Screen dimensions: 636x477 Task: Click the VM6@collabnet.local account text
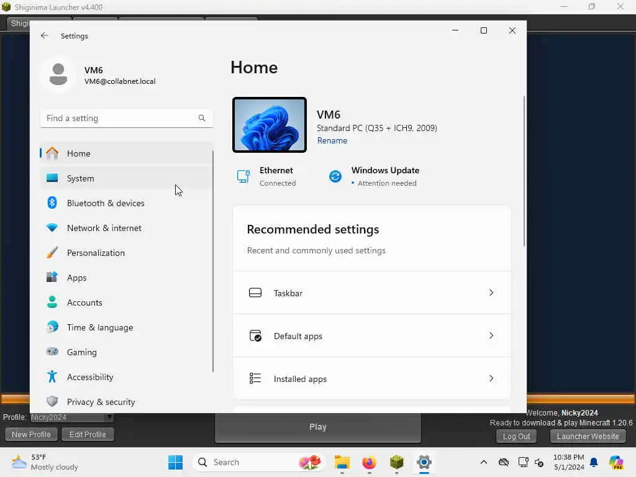(x=120, y=81)
